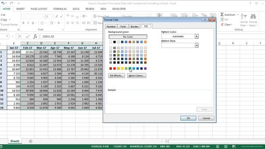Click the Borders icon in the Font group
This screenshot has height=149, width=265.
point(42,23)
